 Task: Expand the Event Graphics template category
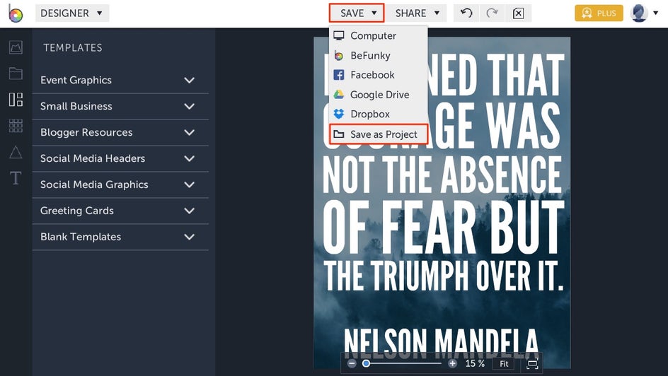pyautogui.click(x=120, y=81)
